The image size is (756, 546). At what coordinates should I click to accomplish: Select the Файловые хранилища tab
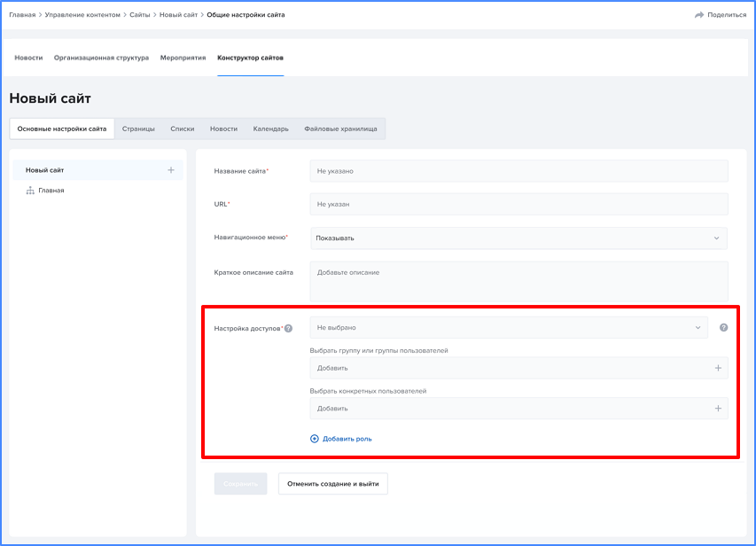click(x=340, y=129)
